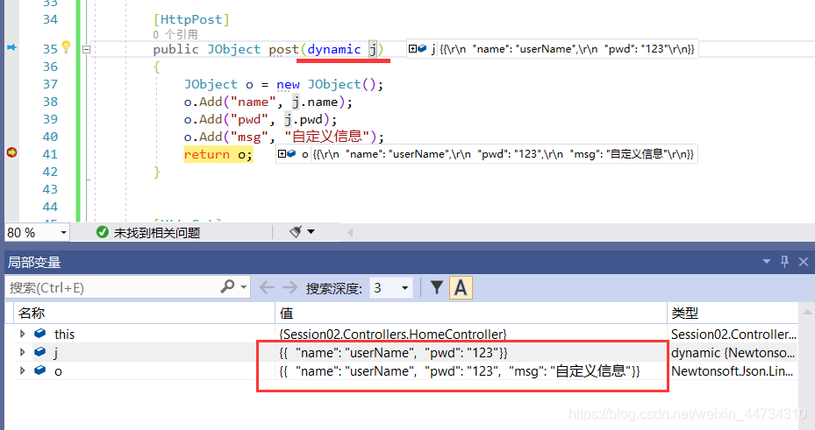The width and height of the screenshot is (815, 430).
Task: Click the Newtonsoft.Json.Lin... type cell
Action: (x=733, y=370)
